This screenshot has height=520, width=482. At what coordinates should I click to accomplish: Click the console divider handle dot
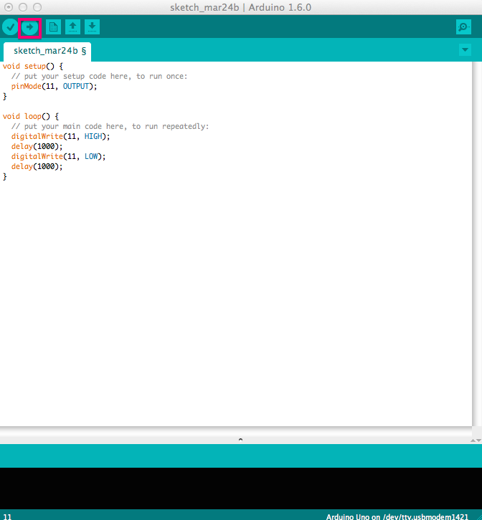click(x=240, y=440)
